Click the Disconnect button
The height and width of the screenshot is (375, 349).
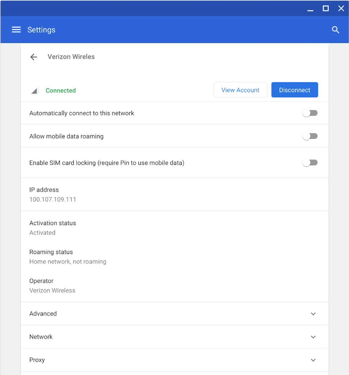[x=294, y=90]
